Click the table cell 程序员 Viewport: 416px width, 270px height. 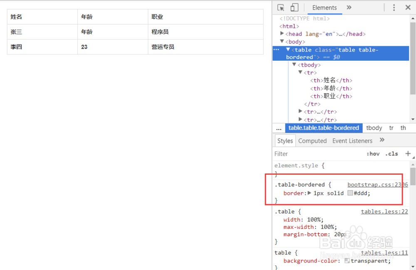click(206, 32)
